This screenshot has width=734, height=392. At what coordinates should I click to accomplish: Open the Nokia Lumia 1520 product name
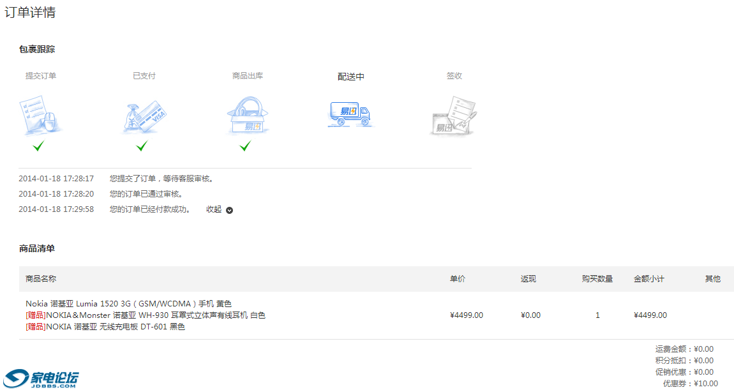click(128, 304)
